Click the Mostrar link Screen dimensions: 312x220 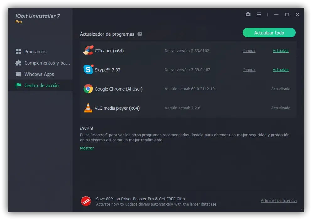[87, 148]
